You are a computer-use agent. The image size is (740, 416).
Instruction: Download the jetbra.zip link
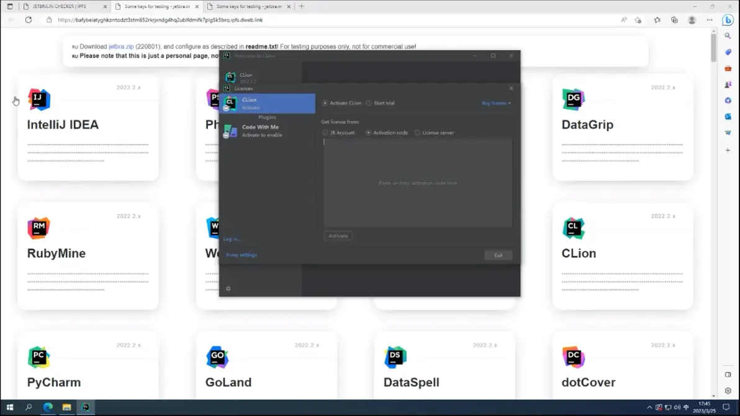[121, 46]
